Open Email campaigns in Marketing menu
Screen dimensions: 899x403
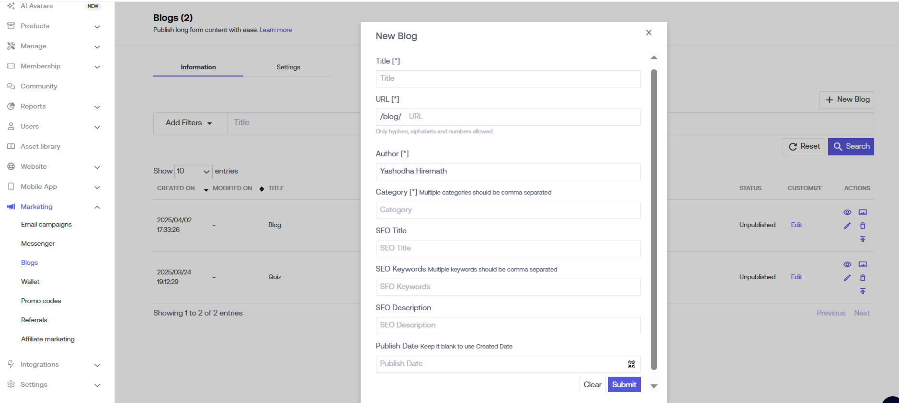(46, 224)
